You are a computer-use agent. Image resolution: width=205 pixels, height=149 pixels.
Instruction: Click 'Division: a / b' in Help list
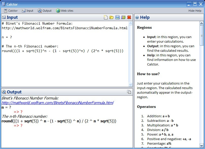[x=158, y=130]
